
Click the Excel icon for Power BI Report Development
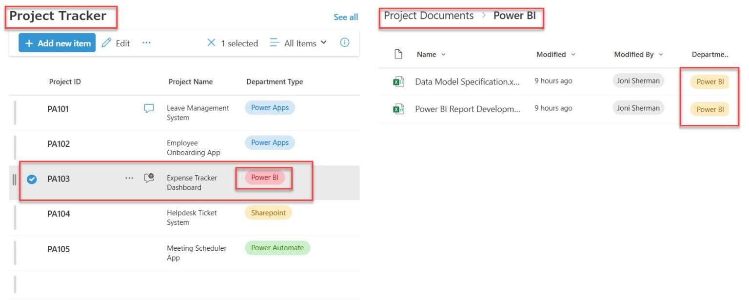click(x=398, y=108)
